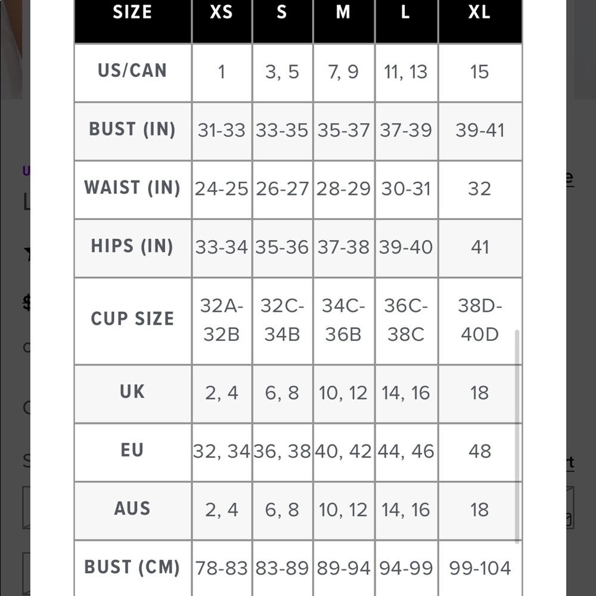Click the 44, 46 EU size cell
Image resolution: width=596 pixels, height=596 pixels.
click(x=406, y=452)
